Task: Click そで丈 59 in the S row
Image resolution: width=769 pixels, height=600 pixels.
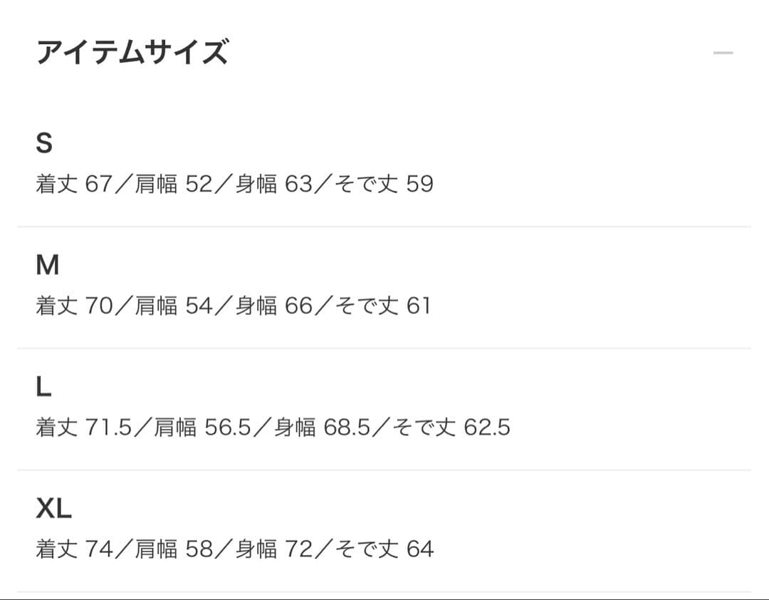Action: (x=383, y=185)
